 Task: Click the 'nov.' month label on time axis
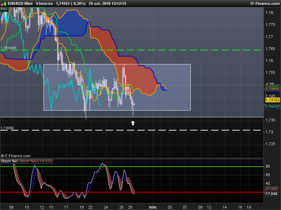click(x=153, y=207)
